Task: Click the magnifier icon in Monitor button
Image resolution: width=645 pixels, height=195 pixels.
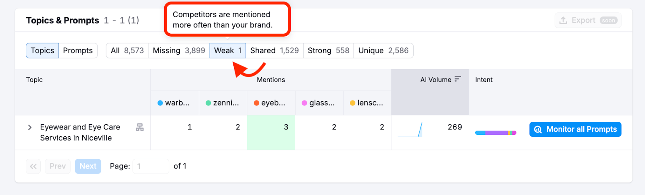Action: [x=538, y=129]
